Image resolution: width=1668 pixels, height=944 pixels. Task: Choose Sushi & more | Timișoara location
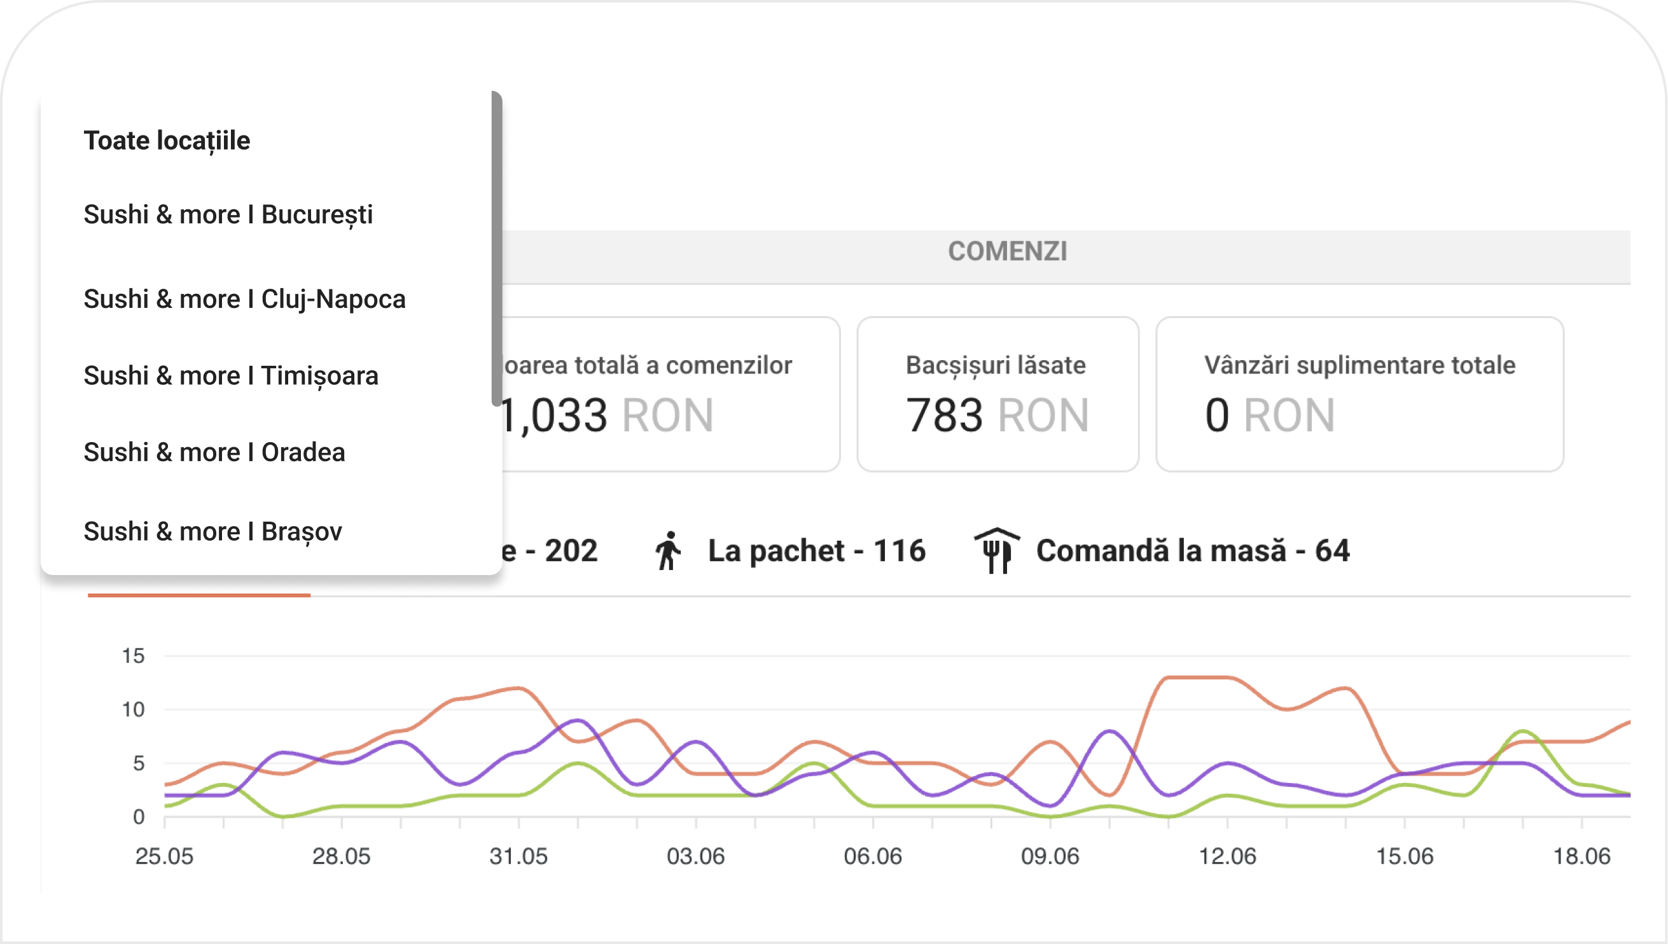[231, 375]
